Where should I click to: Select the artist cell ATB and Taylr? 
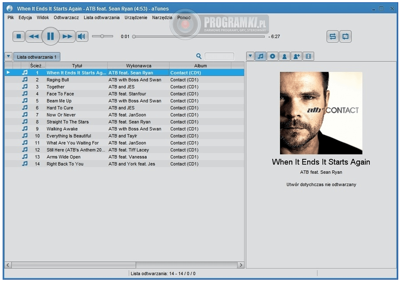click(x=123, y=136)
